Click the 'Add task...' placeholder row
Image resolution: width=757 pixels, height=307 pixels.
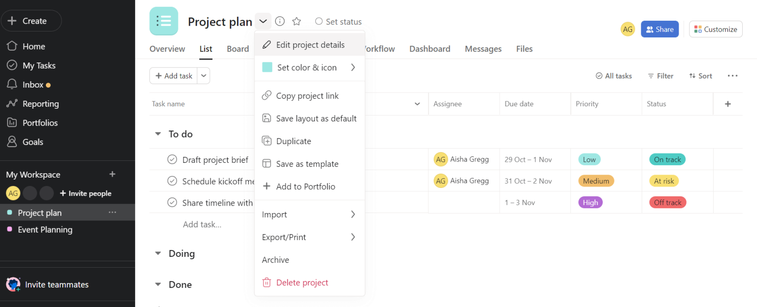pos(203,224)
